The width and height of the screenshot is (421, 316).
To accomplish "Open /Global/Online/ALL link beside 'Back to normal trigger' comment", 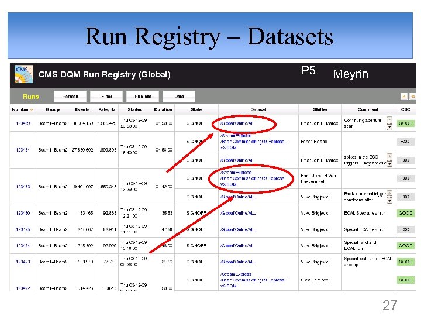I will 239,197.
